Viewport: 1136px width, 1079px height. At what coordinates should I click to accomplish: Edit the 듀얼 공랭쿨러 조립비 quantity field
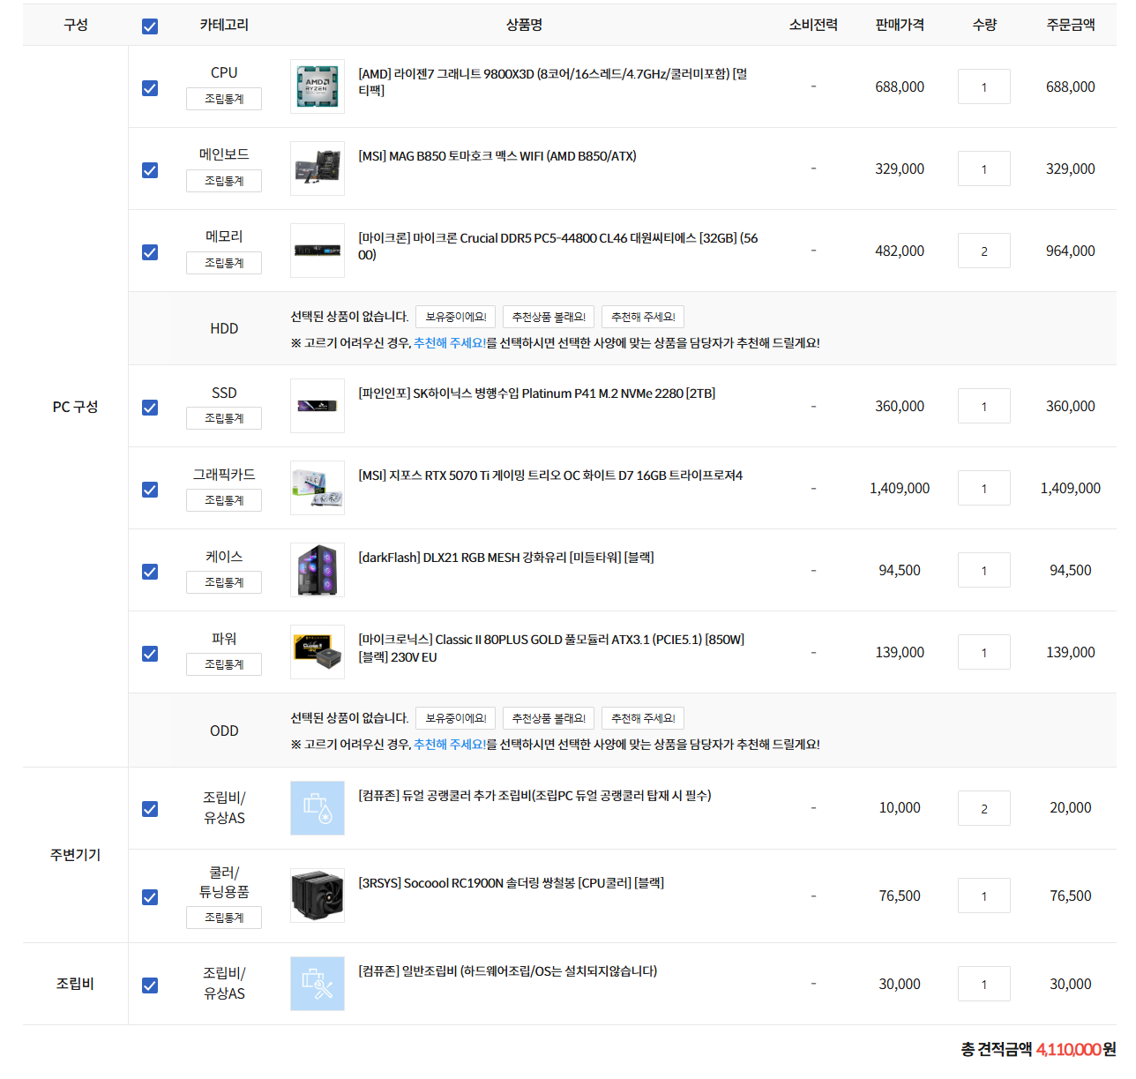coord(984,808)
